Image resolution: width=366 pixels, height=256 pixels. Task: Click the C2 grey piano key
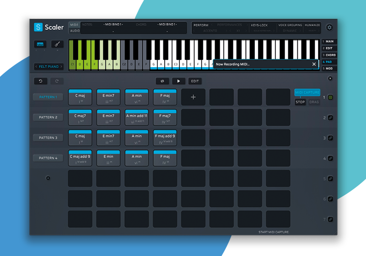click(x=124, y=63)
